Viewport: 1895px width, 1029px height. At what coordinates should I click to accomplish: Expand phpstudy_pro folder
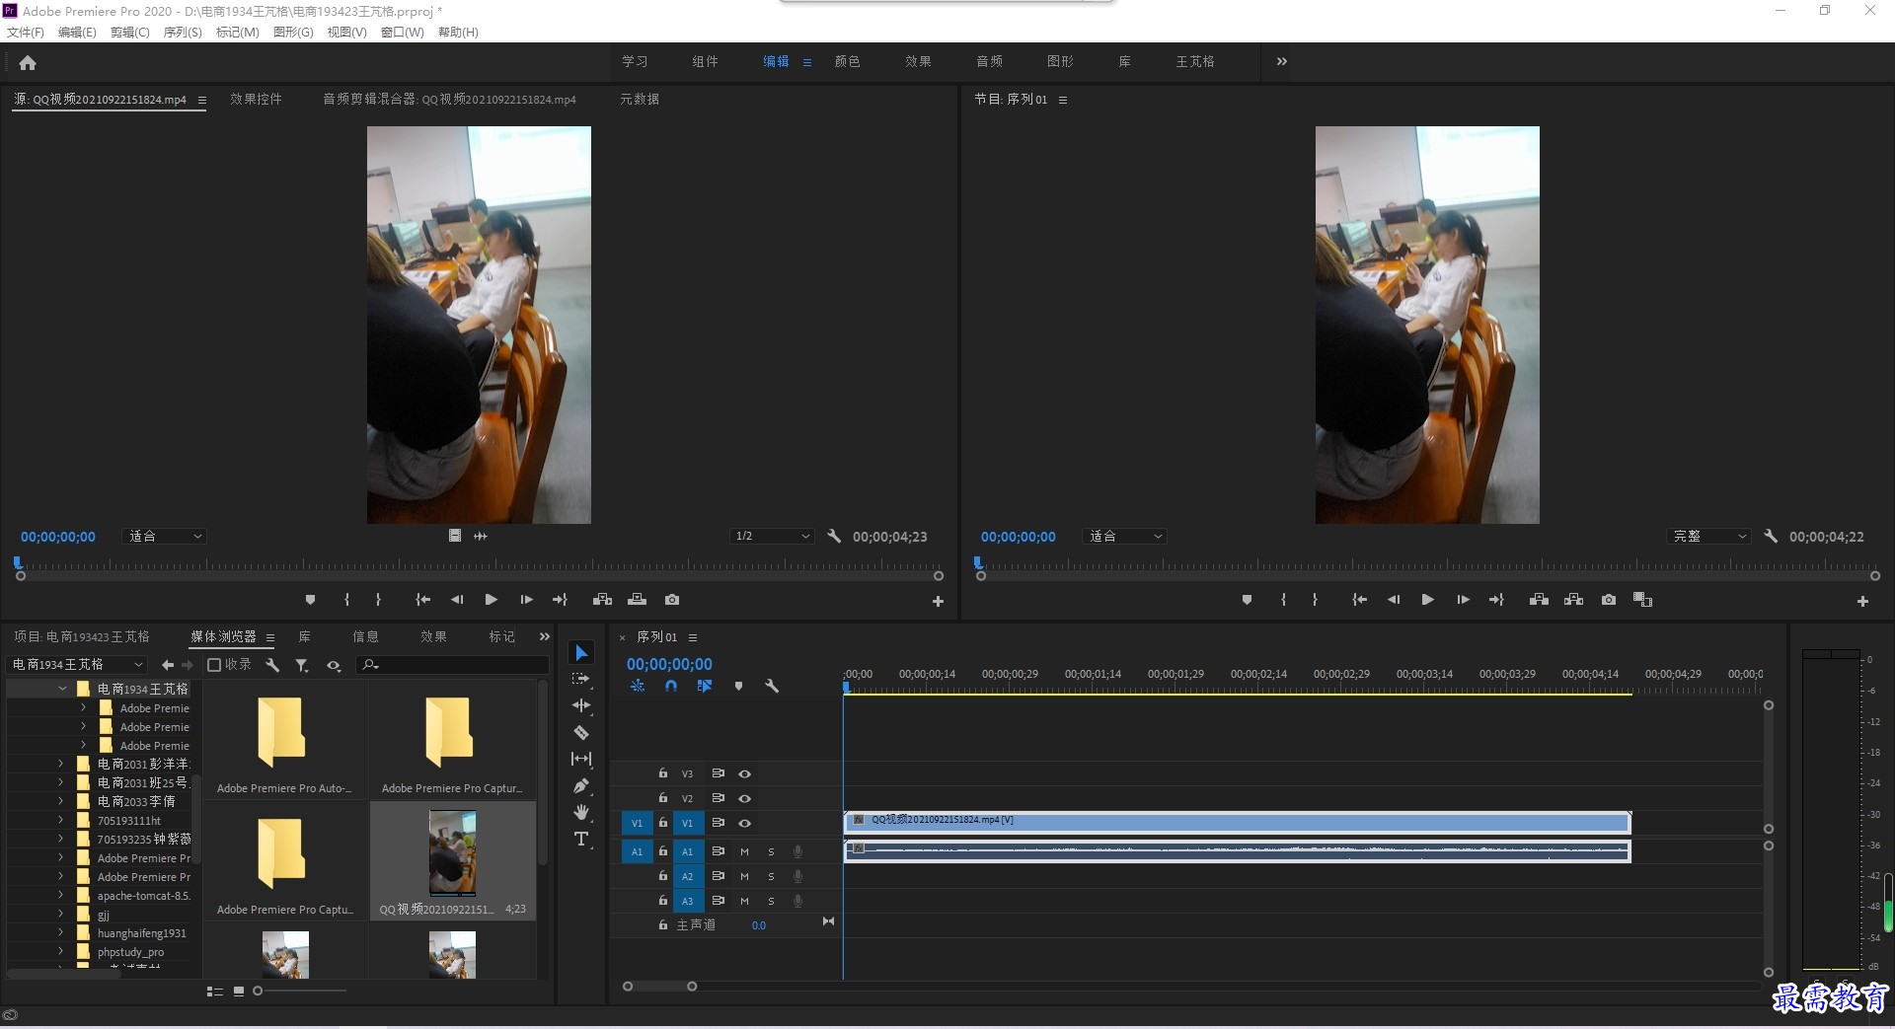60,951
